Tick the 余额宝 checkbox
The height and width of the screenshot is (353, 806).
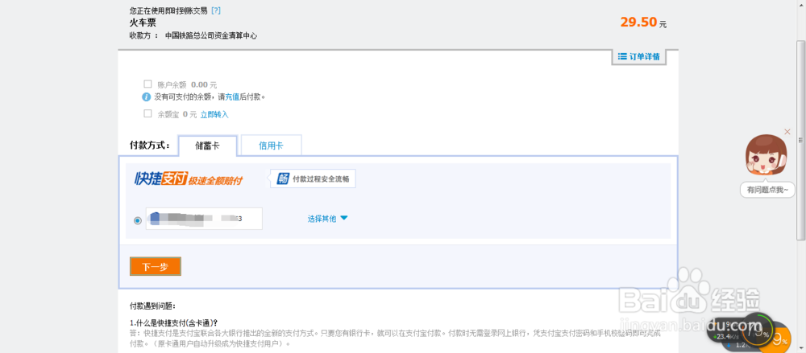tap(147, 114)
